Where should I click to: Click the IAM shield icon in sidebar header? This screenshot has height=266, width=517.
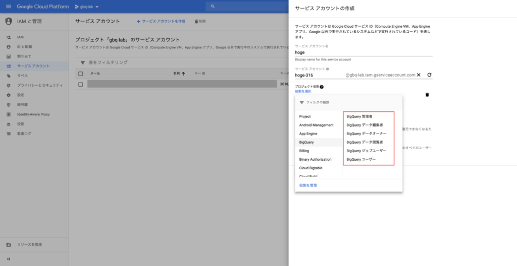[9, 21]
